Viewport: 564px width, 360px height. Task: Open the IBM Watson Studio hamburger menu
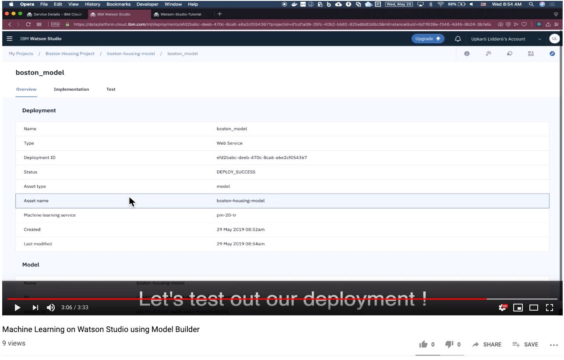coord(10,38)
